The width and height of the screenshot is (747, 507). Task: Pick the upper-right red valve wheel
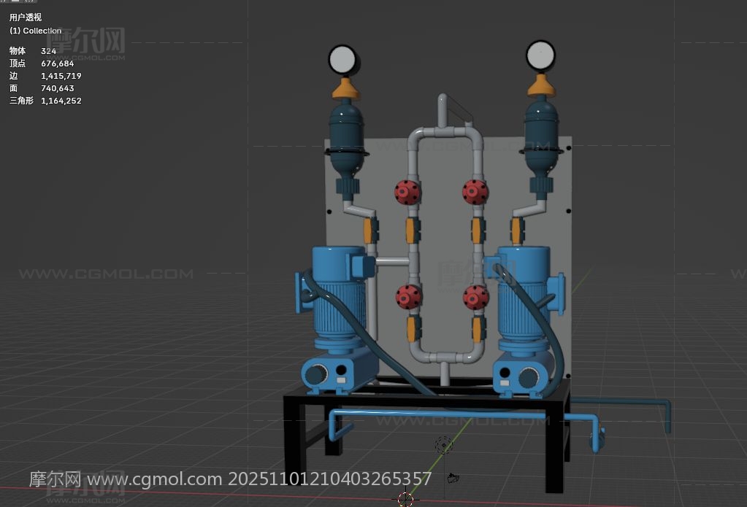(x=475, y=192)
